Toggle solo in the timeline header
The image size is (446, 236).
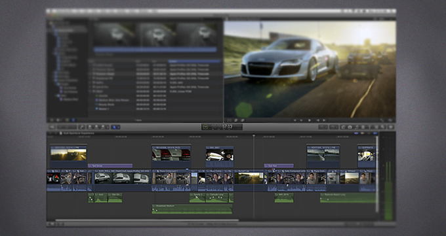[369, 133]
